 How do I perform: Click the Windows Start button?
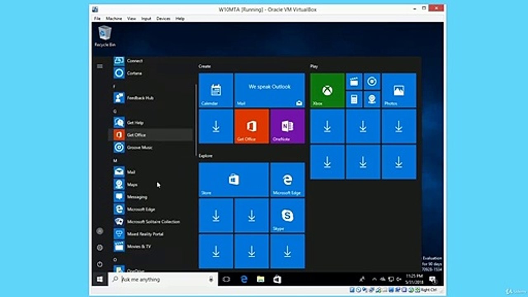click(x=100, y=279)
